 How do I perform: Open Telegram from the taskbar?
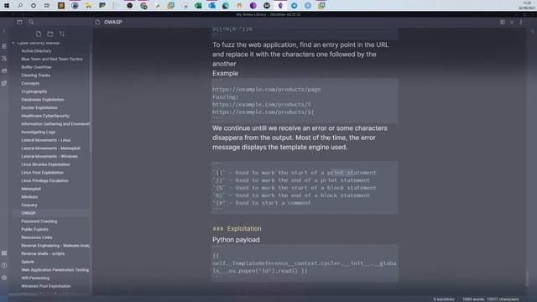pos(295,6)
